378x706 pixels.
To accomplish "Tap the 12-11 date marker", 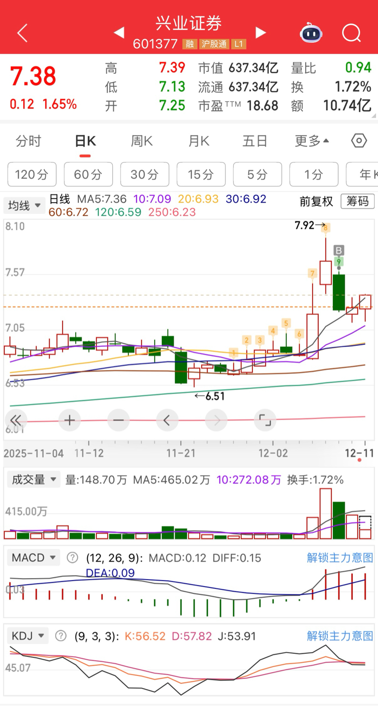I will point(359,454).
